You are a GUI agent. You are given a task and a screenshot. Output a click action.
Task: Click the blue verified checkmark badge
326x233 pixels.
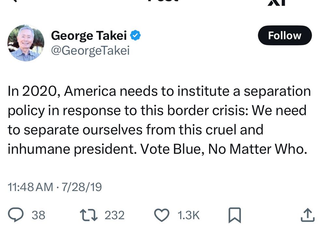pos(135,35)
